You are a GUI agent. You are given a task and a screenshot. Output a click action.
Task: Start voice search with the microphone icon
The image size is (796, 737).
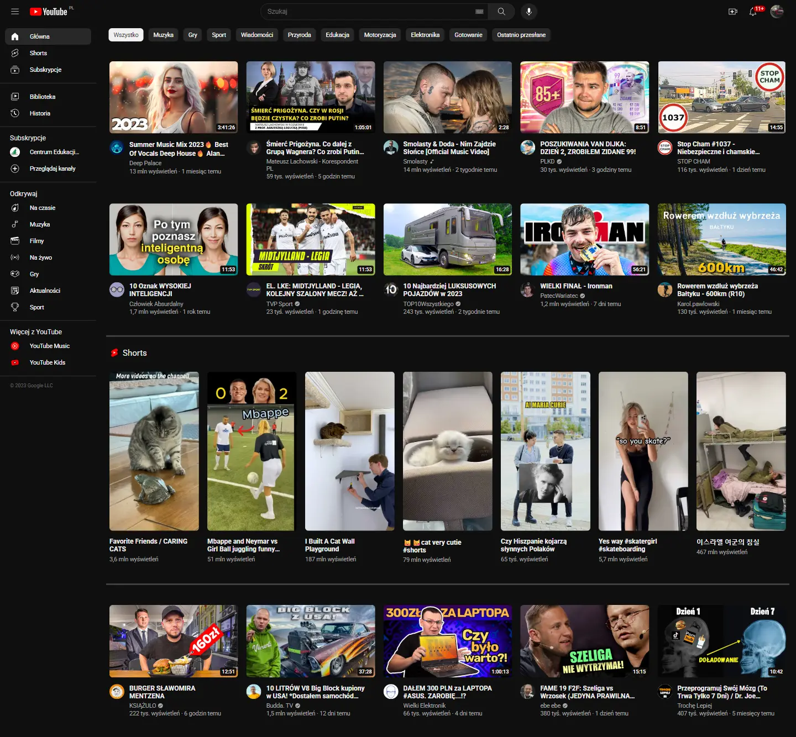pos(528,12)
